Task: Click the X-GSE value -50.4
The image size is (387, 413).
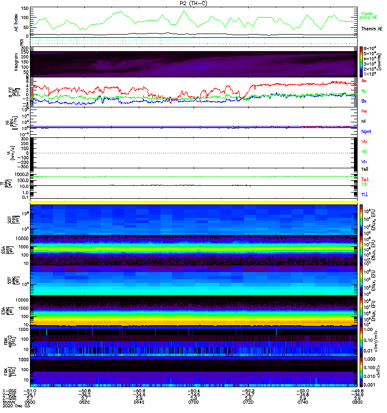Action: 193,391
